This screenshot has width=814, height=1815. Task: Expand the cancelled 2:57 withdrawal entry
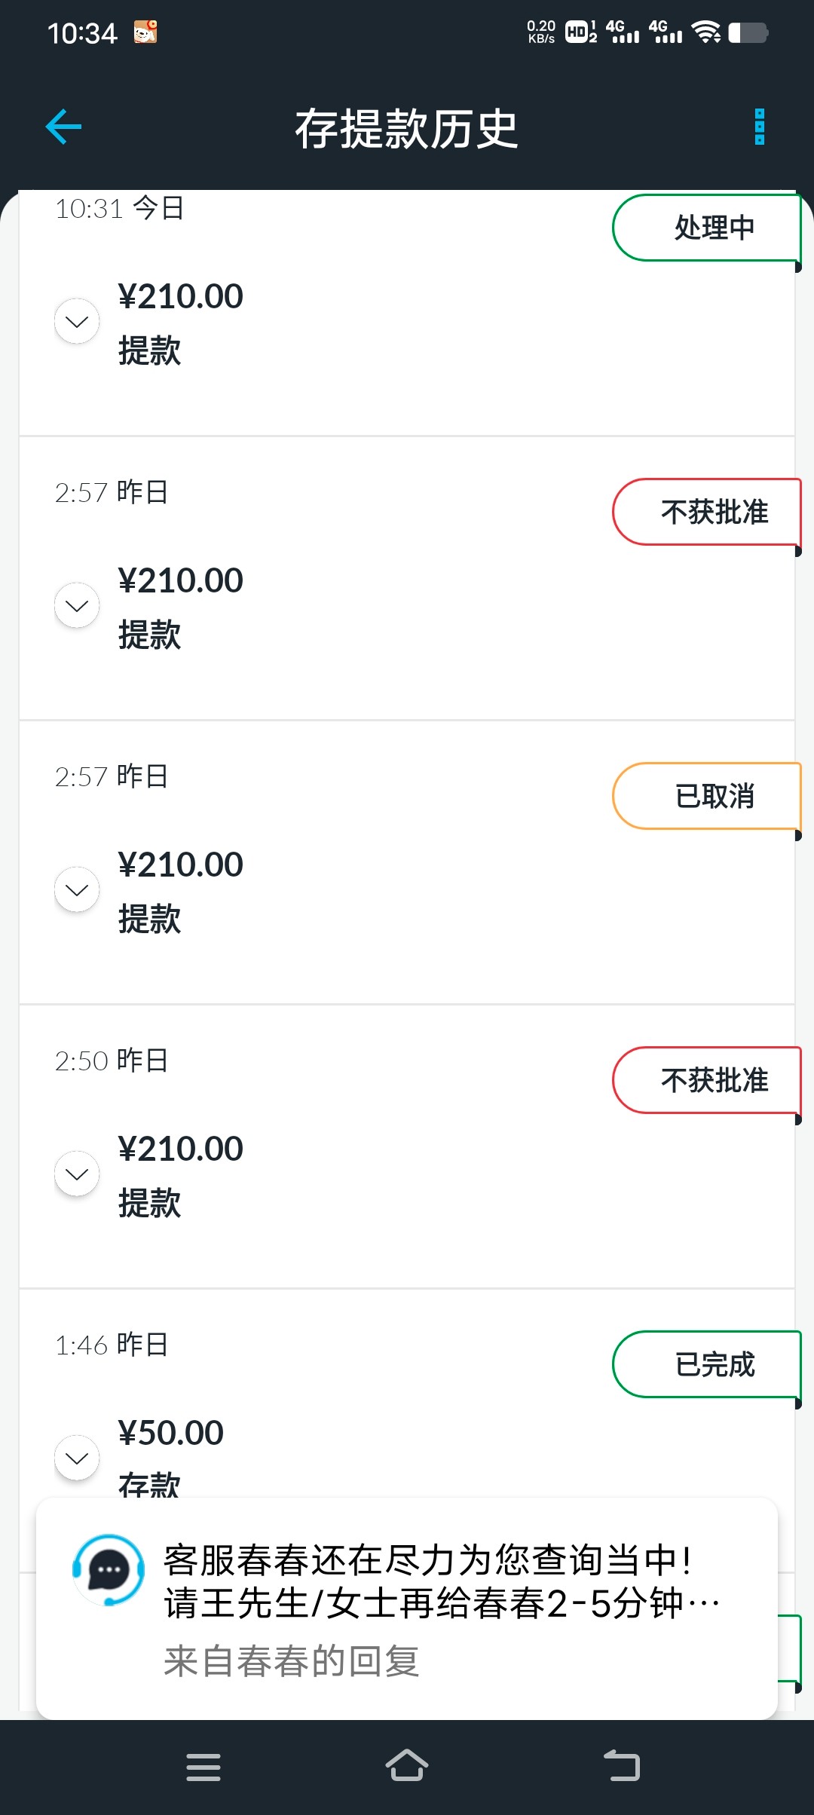click(77, 890)
